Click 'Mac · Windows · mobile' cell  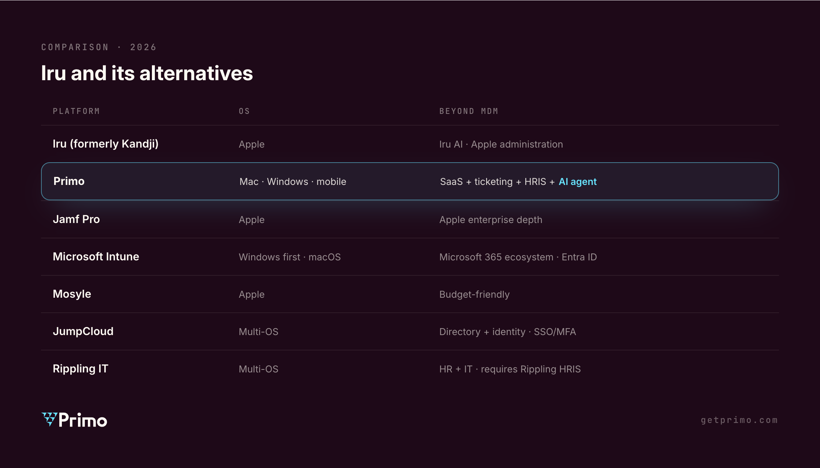(x=293, y=182)
